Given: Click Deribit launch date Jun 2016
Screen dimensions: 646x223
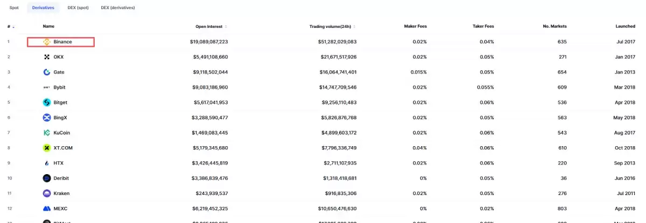Looking at the screenshot, I should point(626,178).
